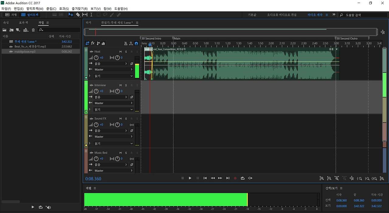Mute the Host track
The width and height of the screenshot is (389, 213).
(120, 51)
